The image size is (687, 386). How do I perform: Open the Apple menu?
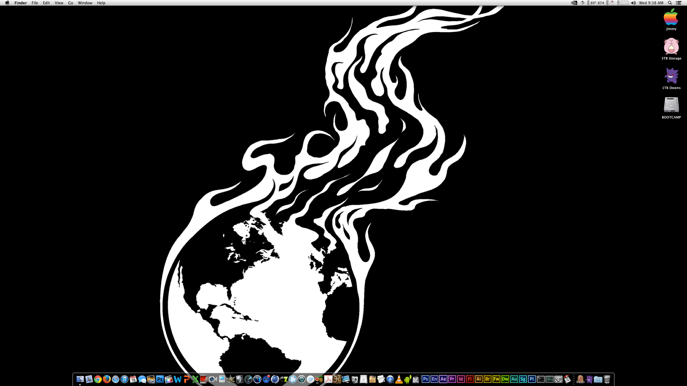click(7, 3)
